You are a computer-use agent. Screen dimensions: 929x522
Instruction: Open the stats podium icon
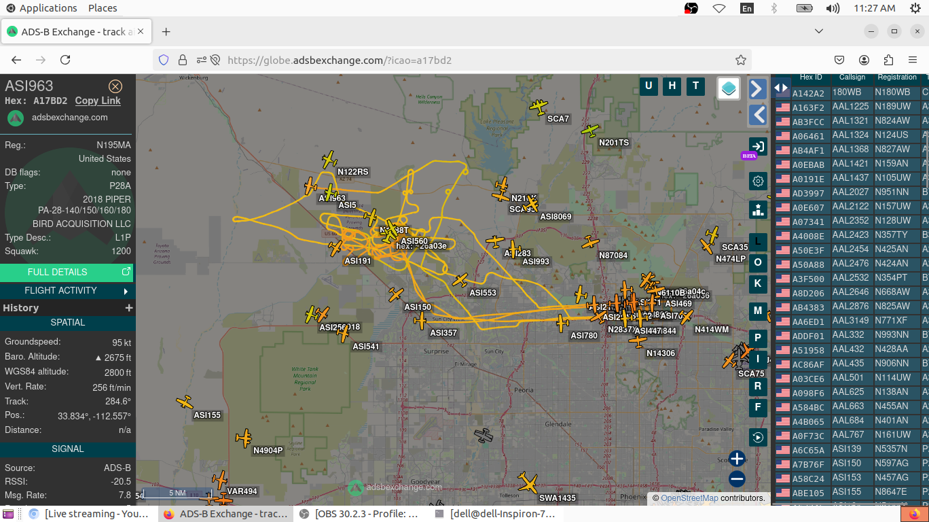(x=758, y=209)
